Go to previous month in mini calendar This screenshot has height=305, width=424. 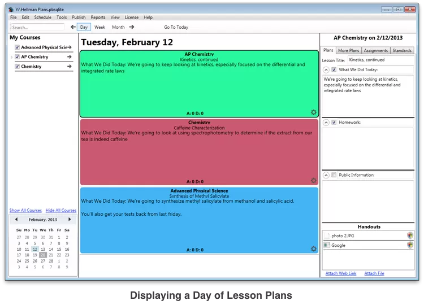pyautogui.click(x=16, y=219)
